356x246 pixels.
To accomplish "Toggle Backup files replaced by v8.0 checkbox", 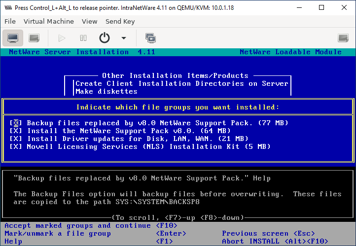I will click(x=16, y=123).
